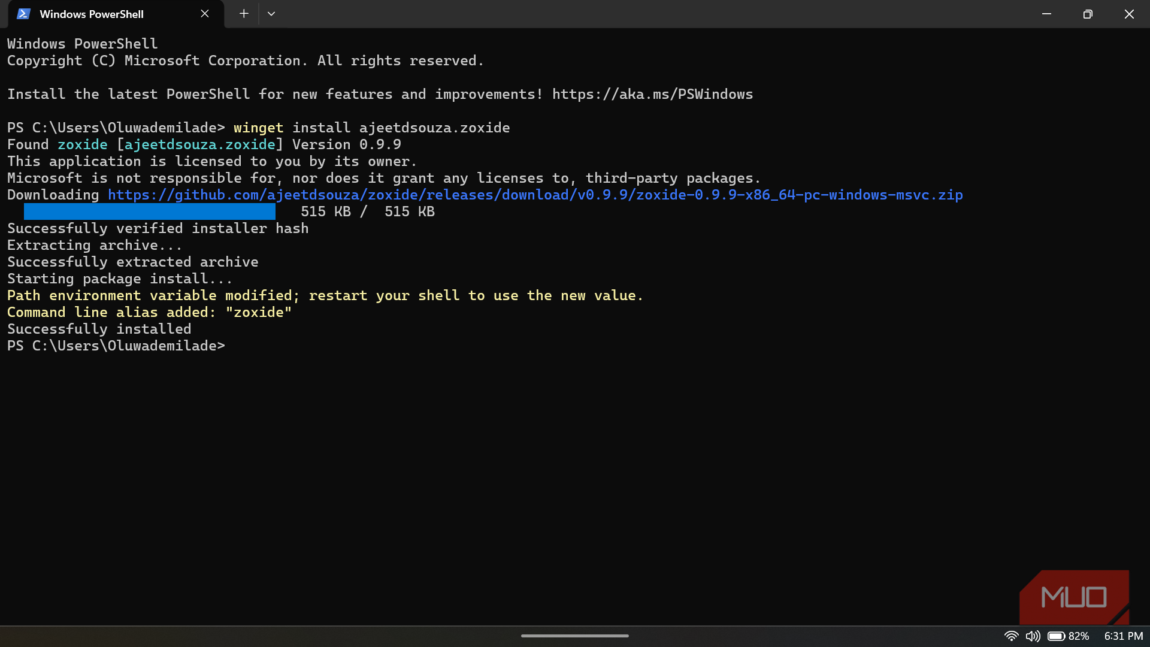Click the taskbar handle bar at bottom center
1150x647 pixels.
pyautogui.click(x=575, y=636)
